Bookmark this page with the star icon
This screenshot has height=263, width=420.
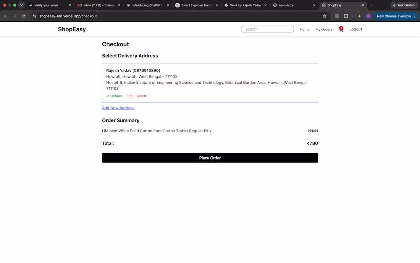point(325,16)
